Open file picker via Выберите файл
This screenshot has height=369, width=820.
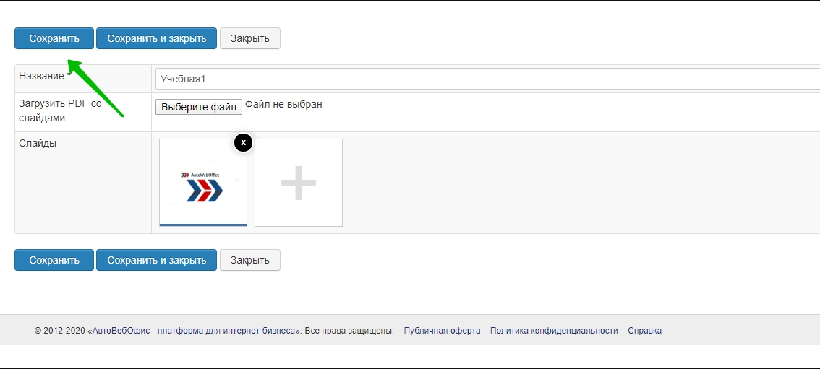[199, 107]
